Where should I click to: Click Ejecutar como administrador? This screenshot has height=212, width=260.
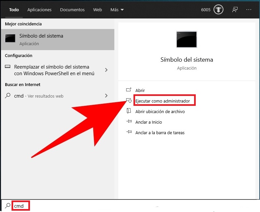tap(162, 101)
